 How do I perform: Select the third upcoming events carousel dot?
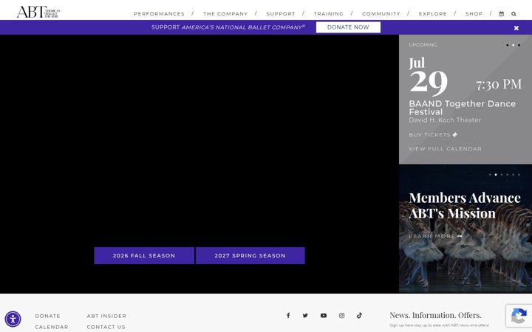519,45
